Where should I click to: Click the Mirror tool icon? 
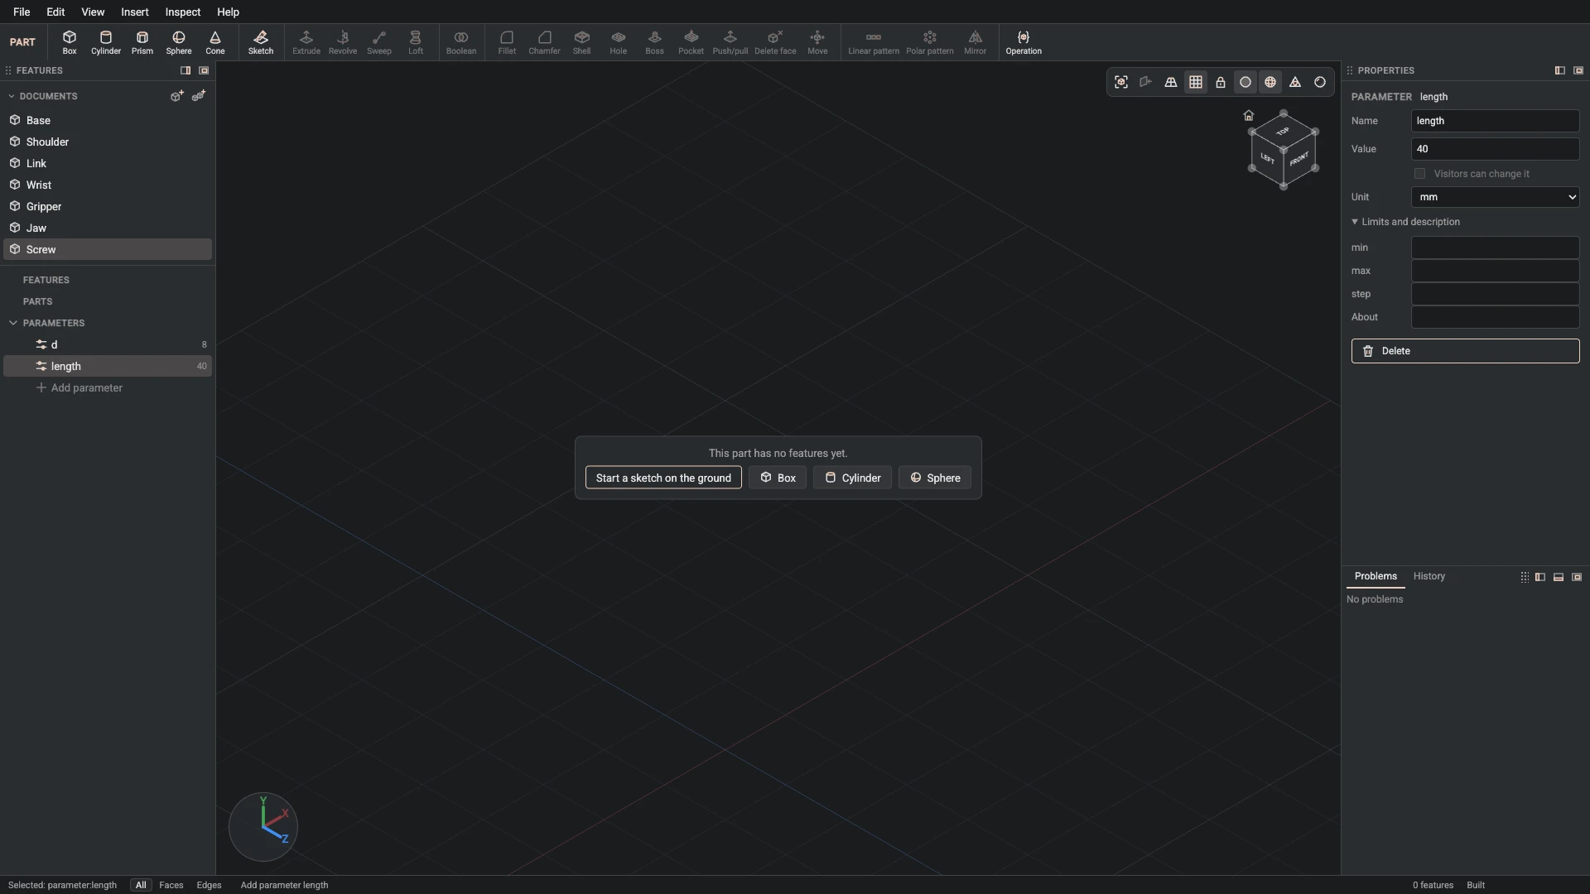[976, 42]
